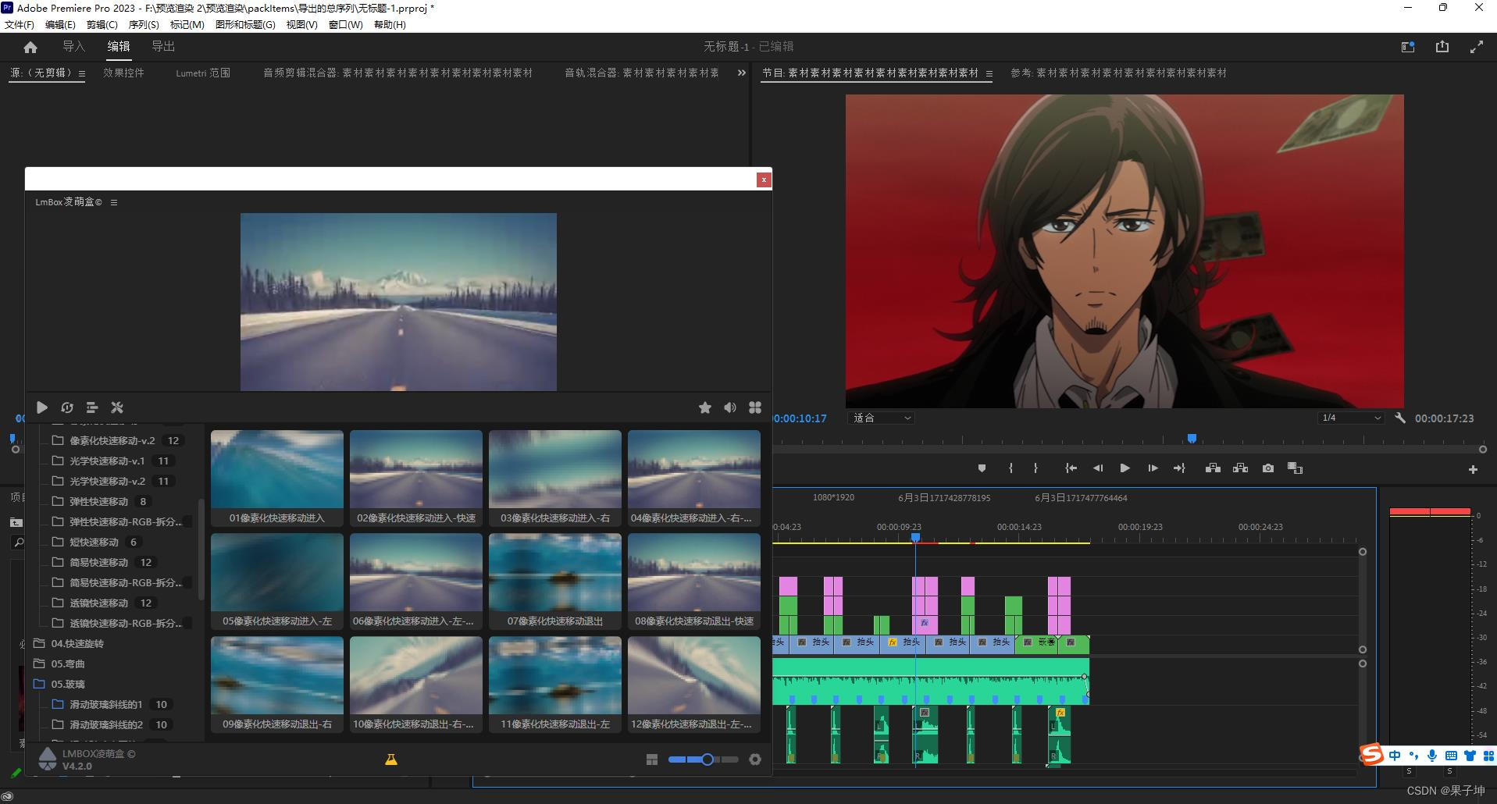
Task: Open the button editor plus icon
Action: tap(1473, 470)
